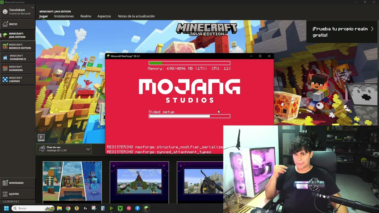The width and height of the screenshot is (379, 213).
Task: Open the yellow keyhole app in taskbar
Action: (x=77, y=208)
